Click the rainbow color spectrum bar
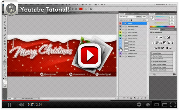 tap(162, 27)
